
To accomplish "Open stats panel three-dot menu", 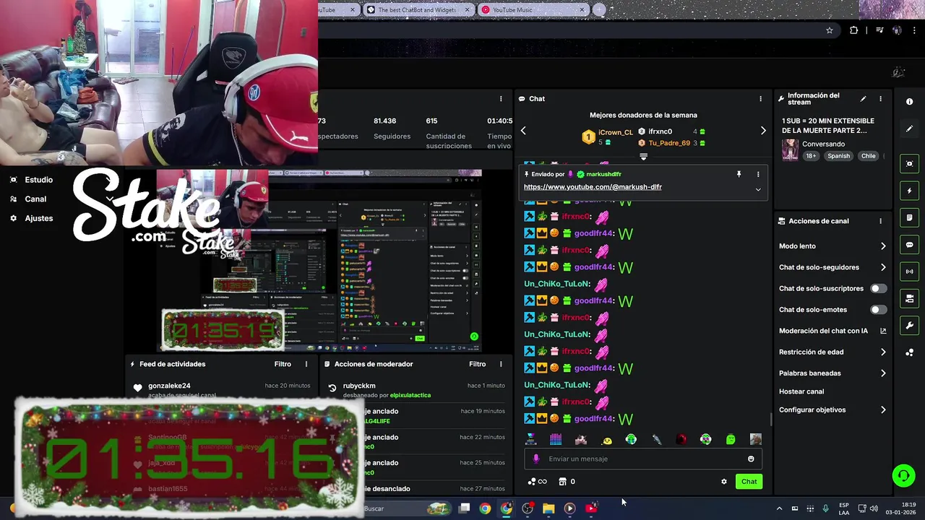I will 501,99.
